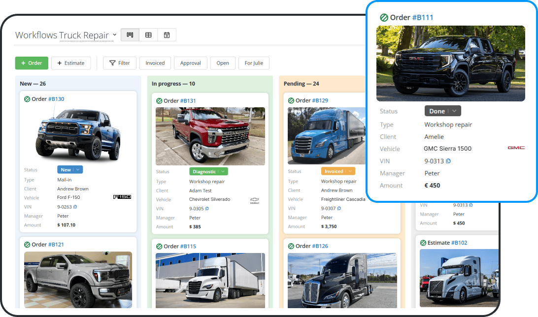Copy VIN 9-0305 on order B131
The width and height of the screenshot is (538, 317).
click(207, 209)
